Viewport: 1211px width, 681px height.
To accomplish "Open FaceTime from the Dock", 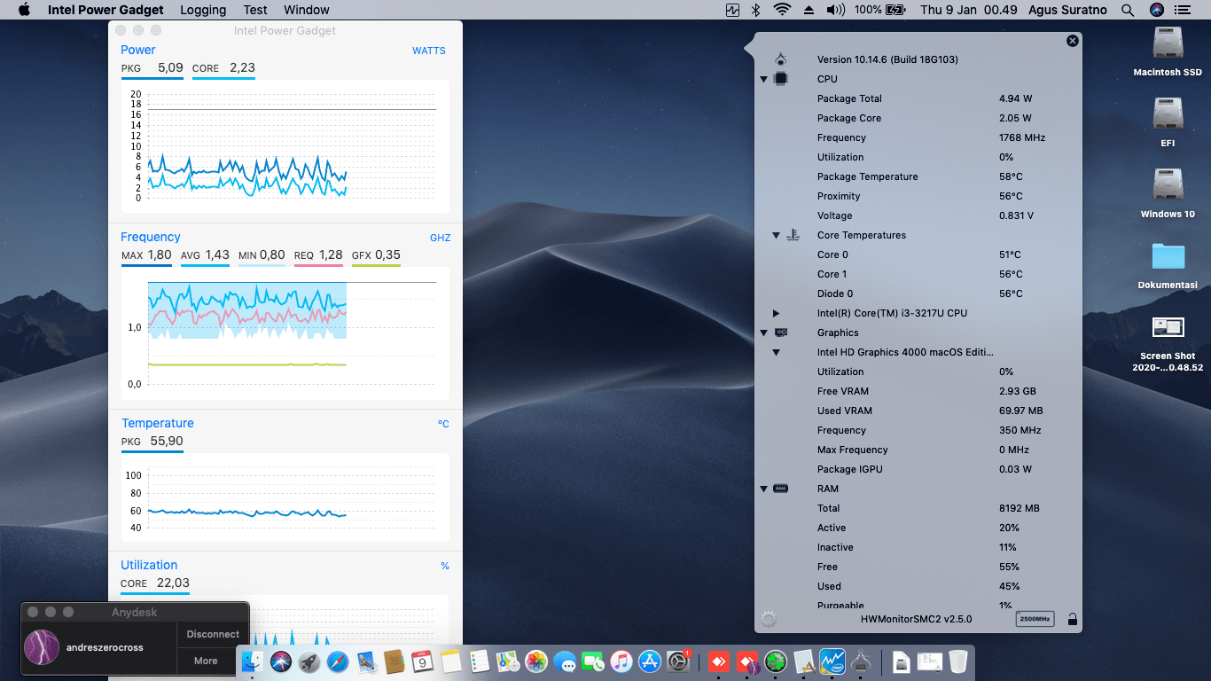I will [x=593, y=661].
